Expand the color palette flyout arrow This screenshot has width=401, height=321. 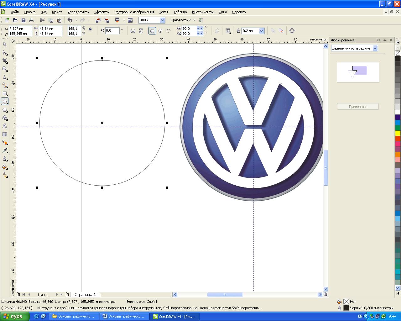[398, 42]
